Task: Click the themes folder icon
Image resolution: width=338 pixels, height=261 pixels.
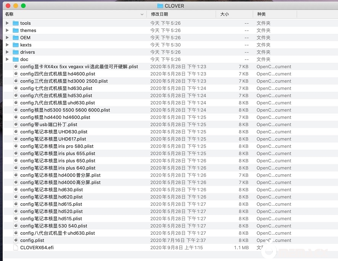Action: click(16, 30)
